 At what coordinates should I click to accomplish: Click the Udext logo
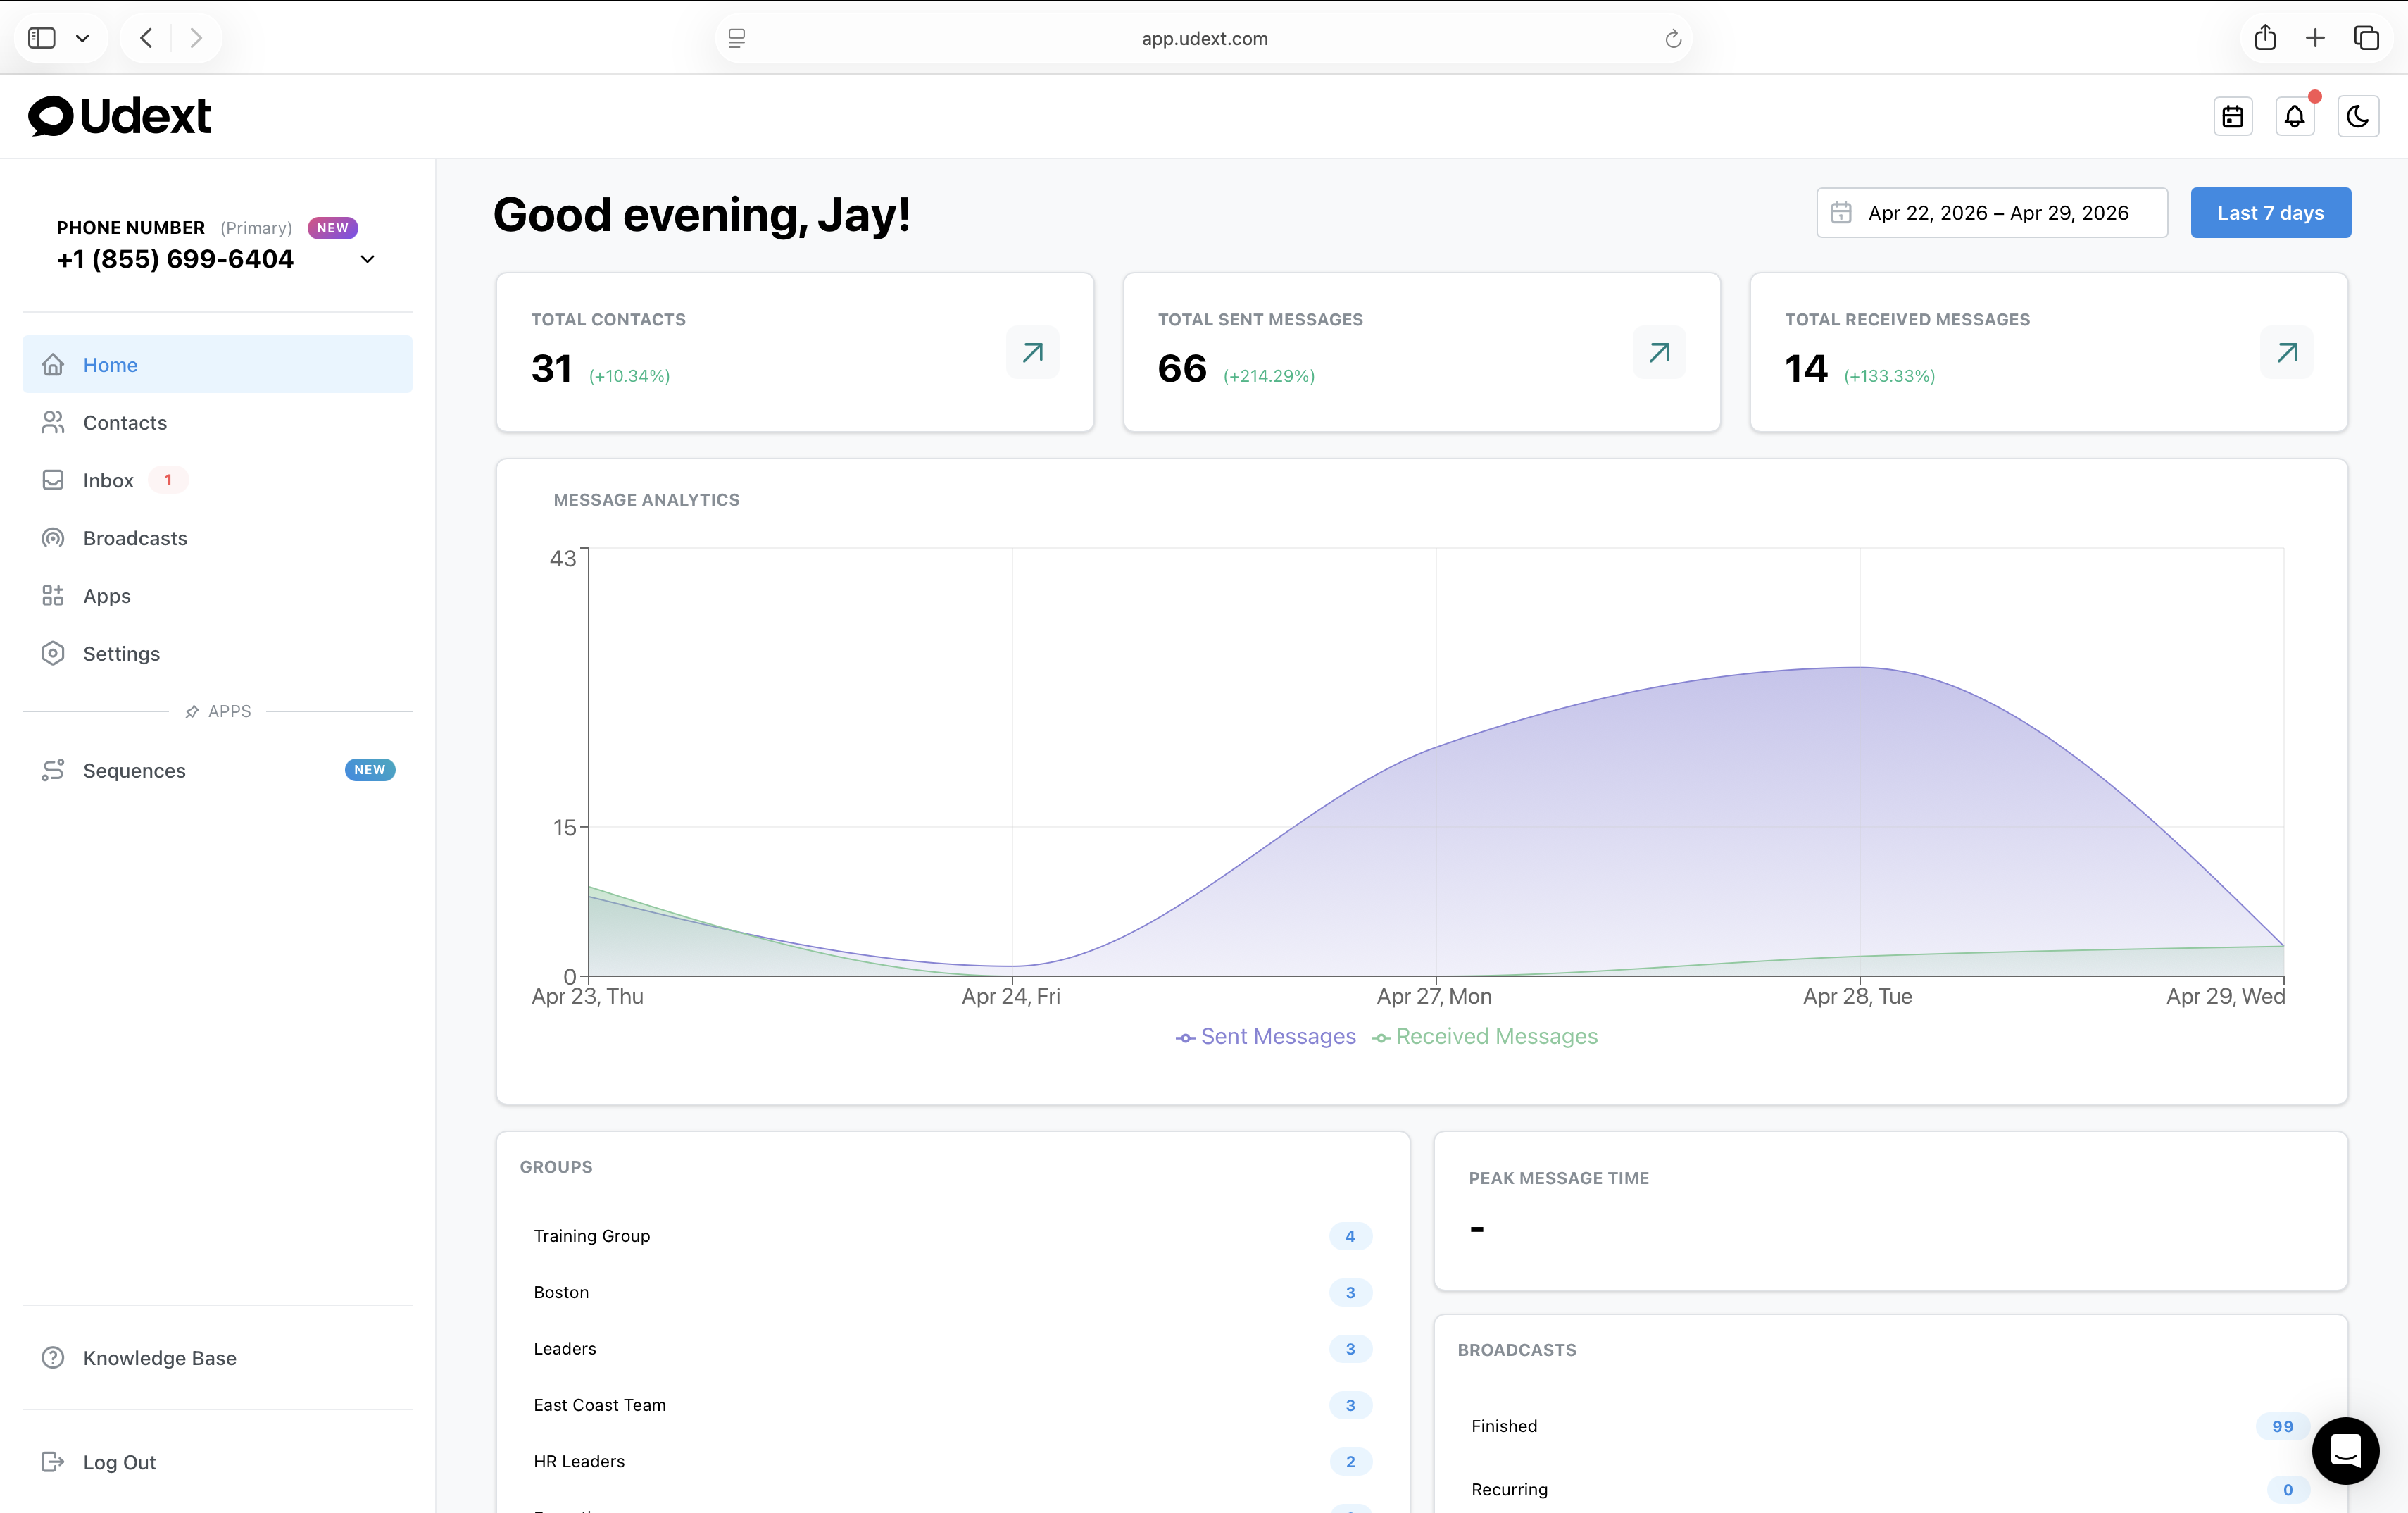(x=119, y=116)
